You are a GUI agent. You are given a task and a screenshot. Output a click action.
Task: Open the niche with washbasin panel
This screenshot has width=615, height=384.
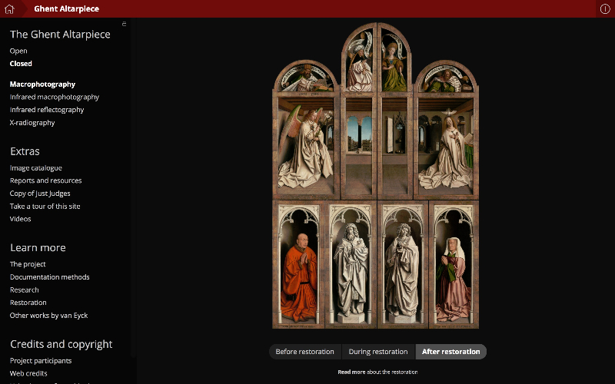pos(395,145)
